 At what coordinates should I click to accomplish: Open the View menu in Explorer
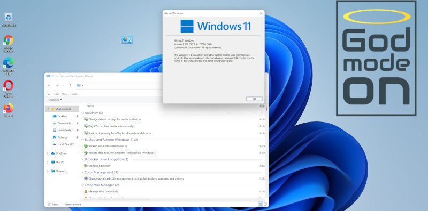tap(65, 94)
